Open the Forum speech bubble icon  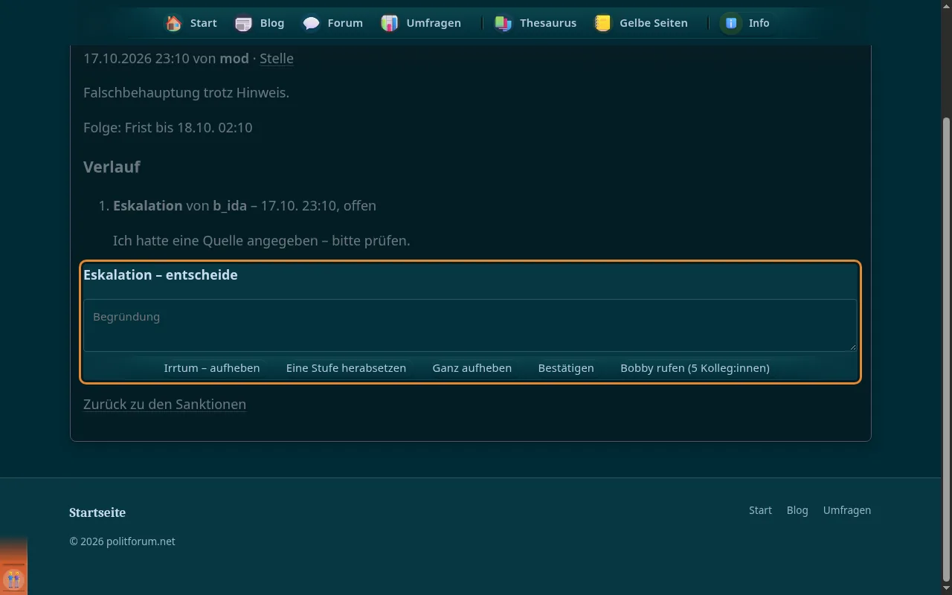pyautogui.click(x=311, y=23)
